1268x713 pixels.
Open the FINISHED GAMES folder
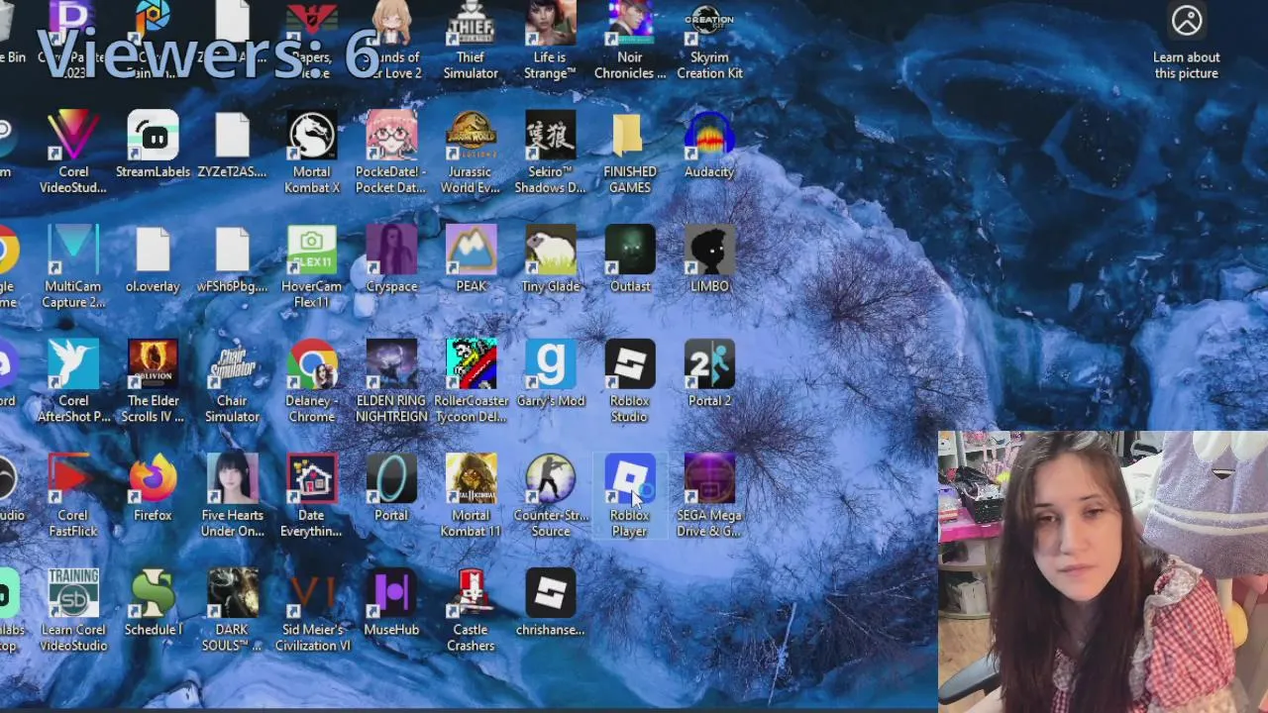(630, 153)
